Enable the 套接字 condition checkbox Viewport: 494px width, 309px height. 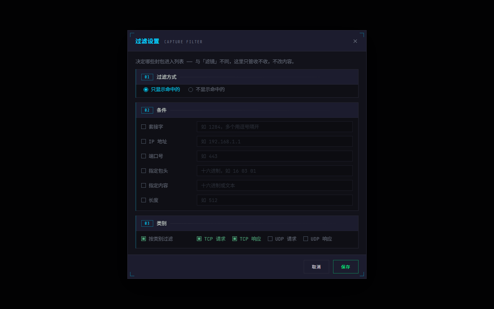[x=144, y=127]
